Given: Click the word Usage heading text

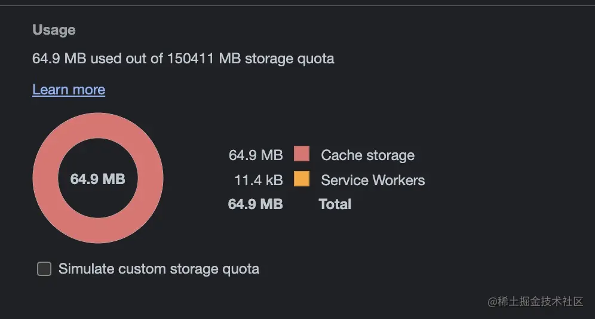Looking at the screenshot, I should (x=54, y=30).
